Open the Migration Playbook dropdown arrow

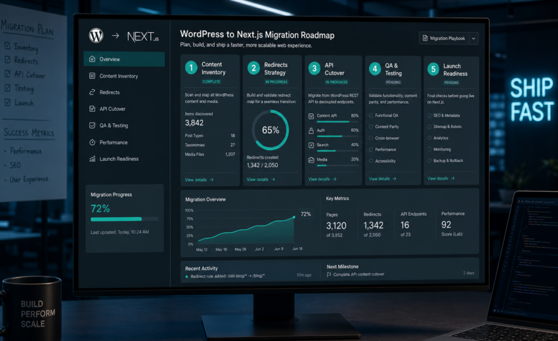pos(474,39)
